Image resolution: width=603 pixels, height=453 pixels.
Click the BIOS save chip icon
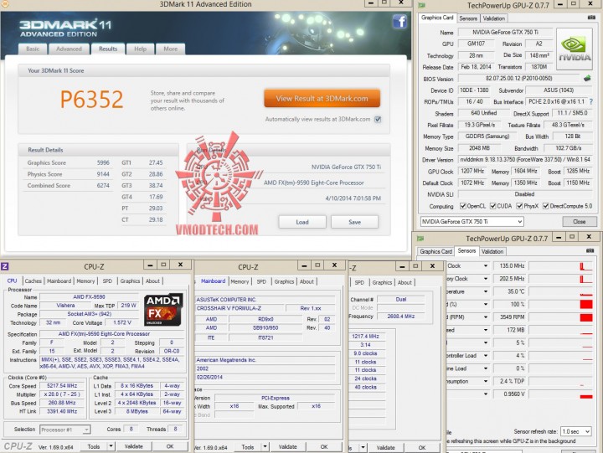(587, 79)
